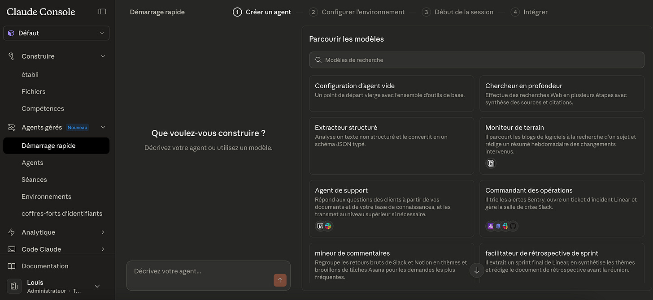Click the Notion icon in Agent de support card
653x300 pixels.
pos(320,226)
